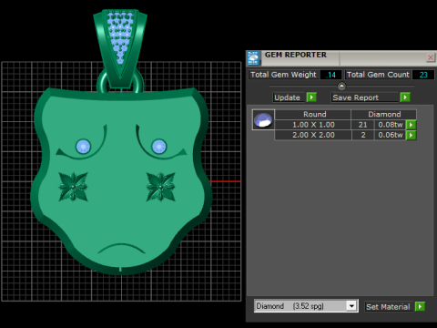Viewport: 437px width, 328px height.
Task: Select the 1.00 X 1.00 size cell
Action: point(313,125)
